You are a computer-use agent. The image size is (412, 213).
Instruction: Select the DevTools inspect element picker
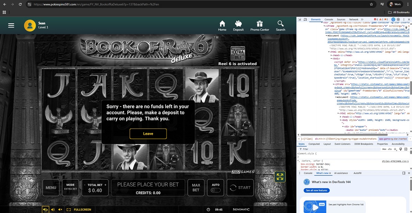(x=300, y=20)
